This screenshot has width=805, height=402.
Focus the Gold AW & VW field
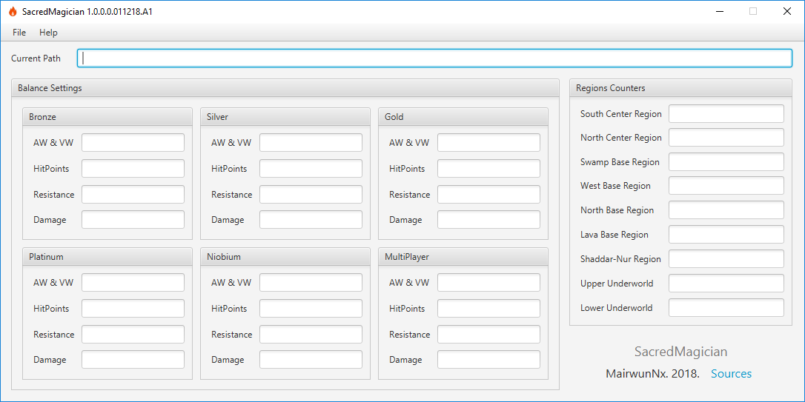click(488, 143)
